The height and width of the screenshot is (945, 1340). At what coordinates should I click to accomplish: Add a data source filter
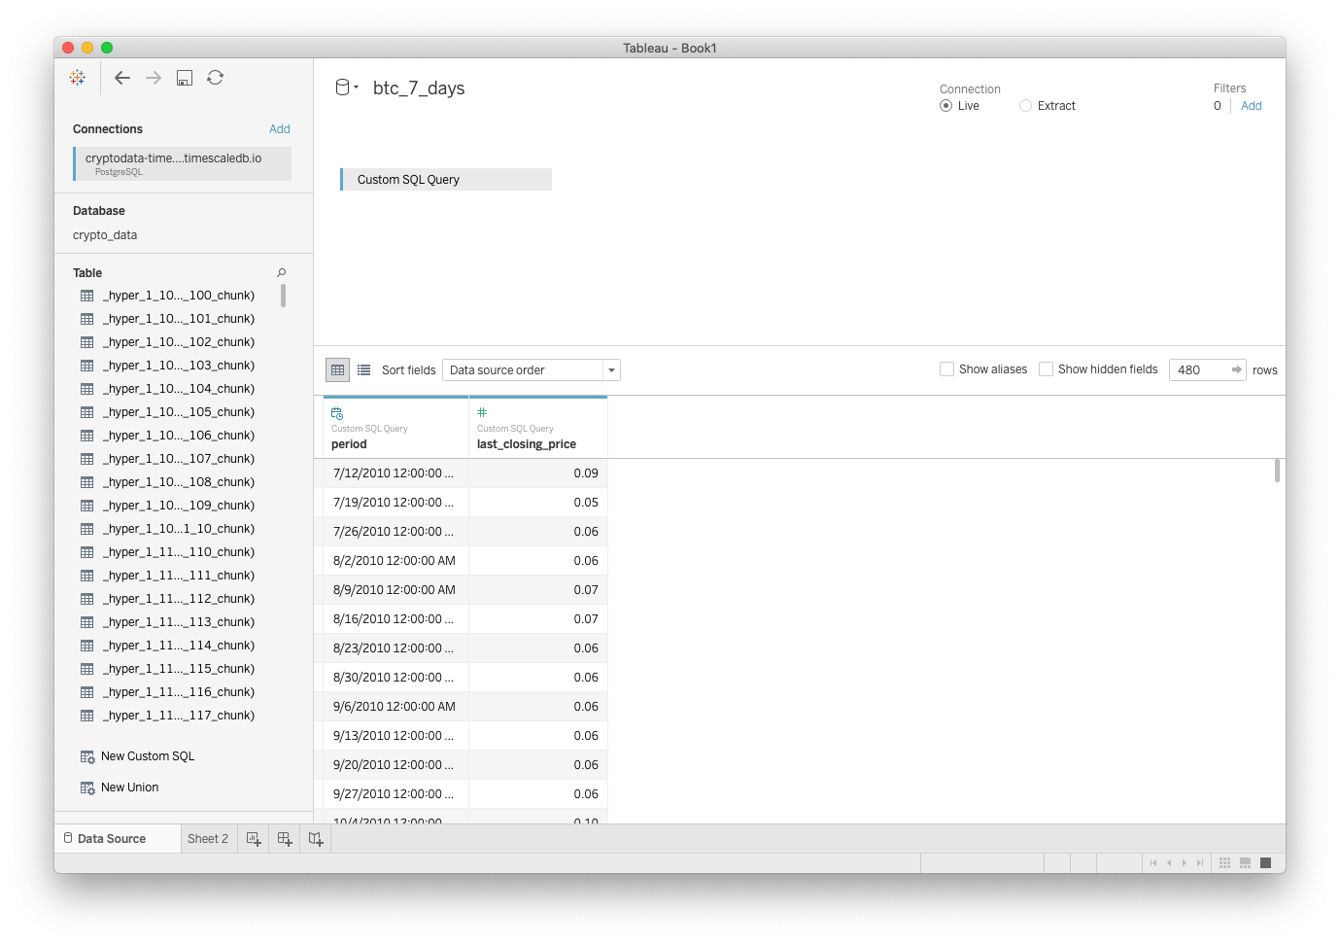coord(1252,106)
